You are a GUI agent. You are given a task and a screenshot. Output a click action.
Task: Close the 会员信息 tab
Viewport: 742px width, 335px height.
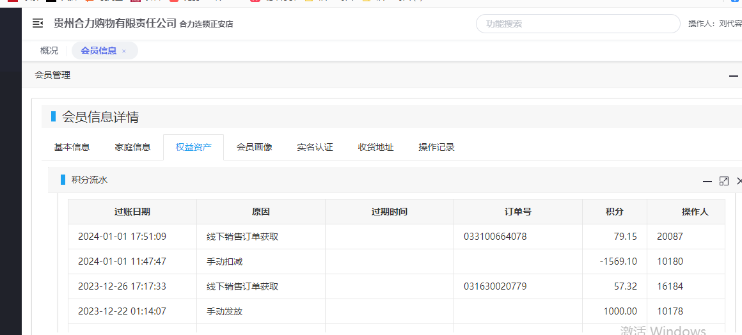tap(124, 51)
